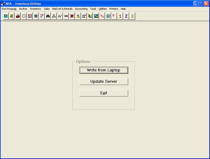The width and height of the screenshot is (210, 159).
Task: Click the green number 3 toolbar button
Action: tap(132, 16)
